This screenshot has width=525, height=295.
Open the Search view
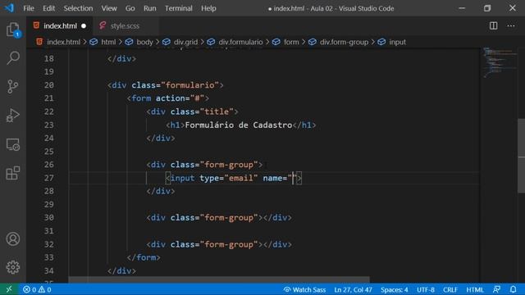click(13, 58)
